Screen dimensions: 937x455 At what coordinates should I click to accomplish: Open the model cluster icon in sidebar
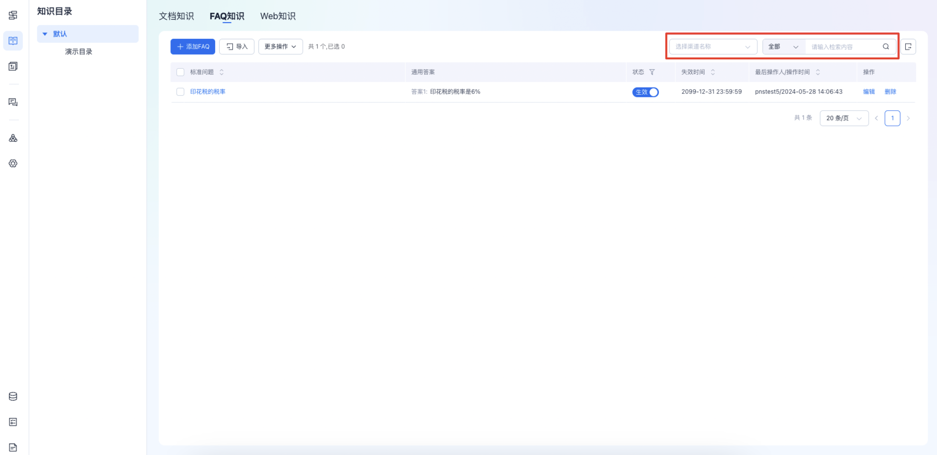point(13,138)
